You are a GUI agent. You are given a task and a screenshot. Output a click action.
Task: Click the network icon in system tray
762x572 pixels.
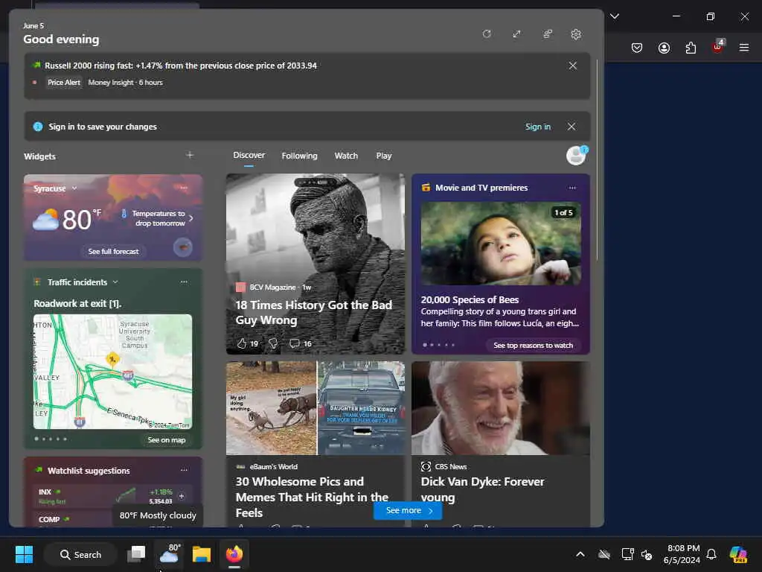627,554
